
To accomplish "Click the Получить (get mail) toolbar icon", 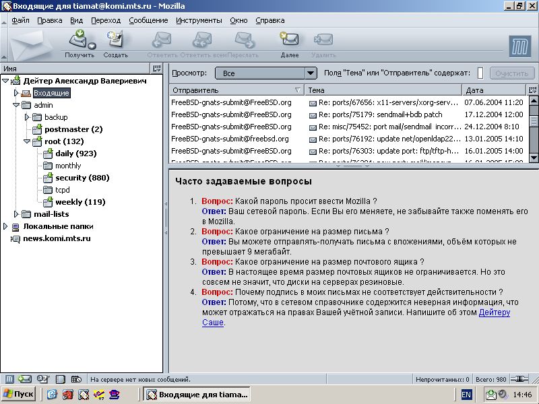I will 77,40.
